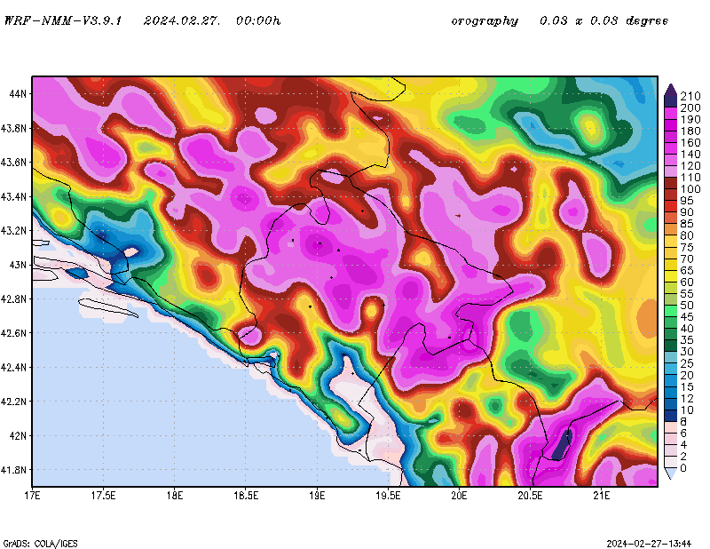Click the light blue bottom arrow of the color legend
The height and width of the screenshot is (549, 710).
tap(671, 473)
